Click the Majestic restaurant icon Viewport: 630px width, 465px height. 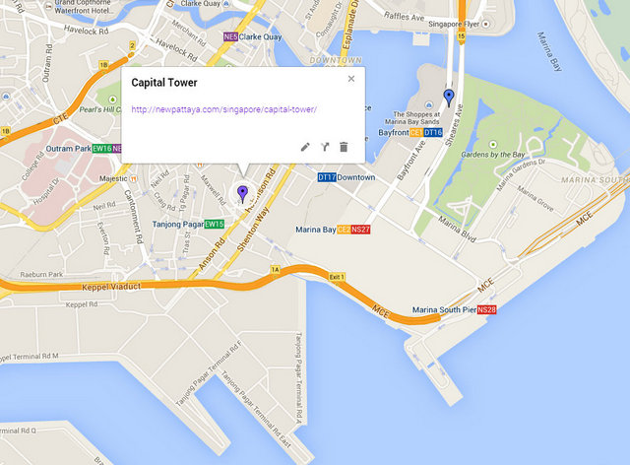(134, 178)
